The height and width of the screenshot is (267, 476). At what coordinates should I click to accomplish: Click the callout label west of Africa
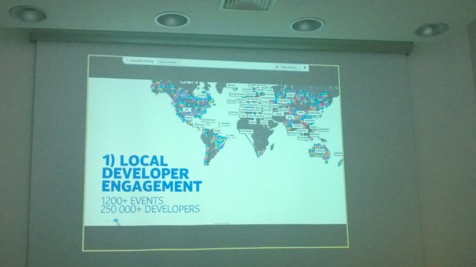pos(246,131)
